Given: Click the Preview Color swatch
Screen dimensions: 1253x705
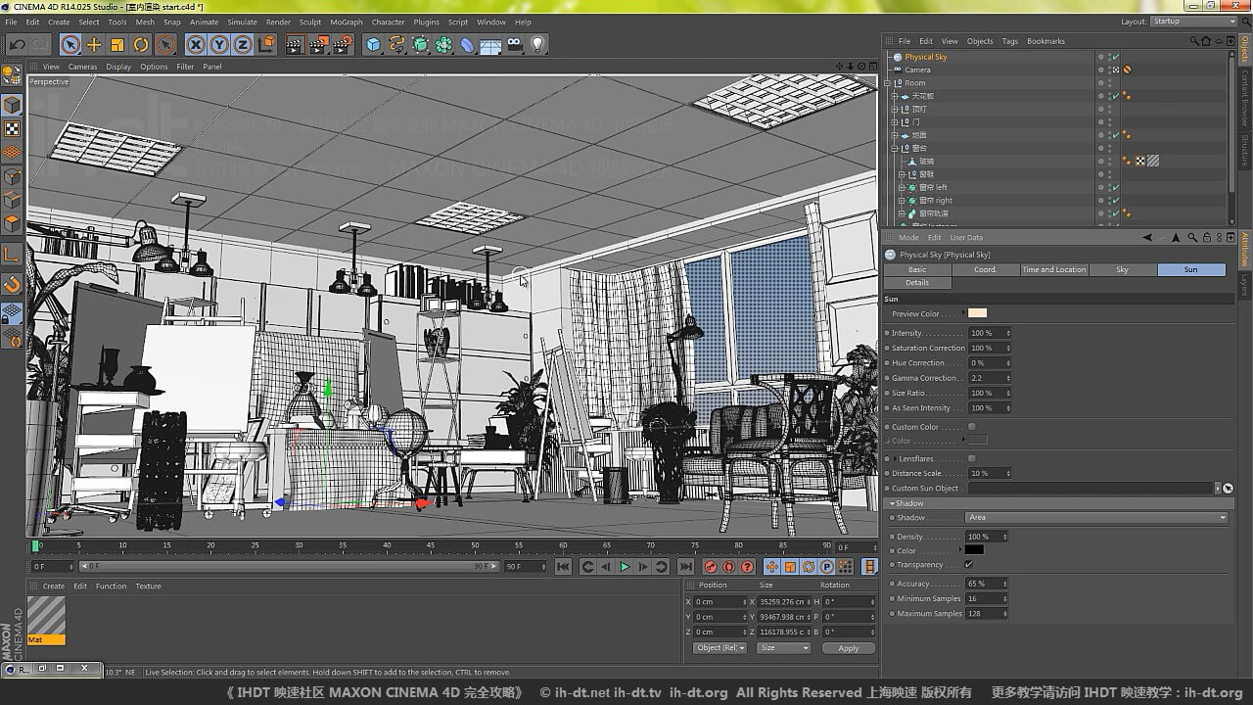Looking at the screenshot, I should [977, 313].
